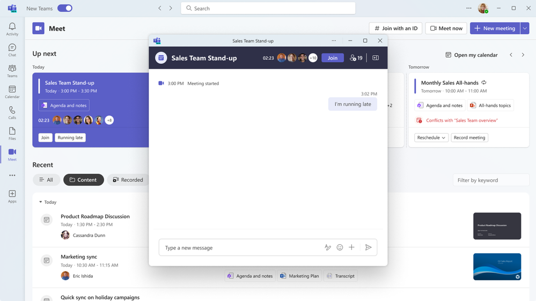Open Calls in the left sidebar
The image size is (536, 301).
coord(12,113)
